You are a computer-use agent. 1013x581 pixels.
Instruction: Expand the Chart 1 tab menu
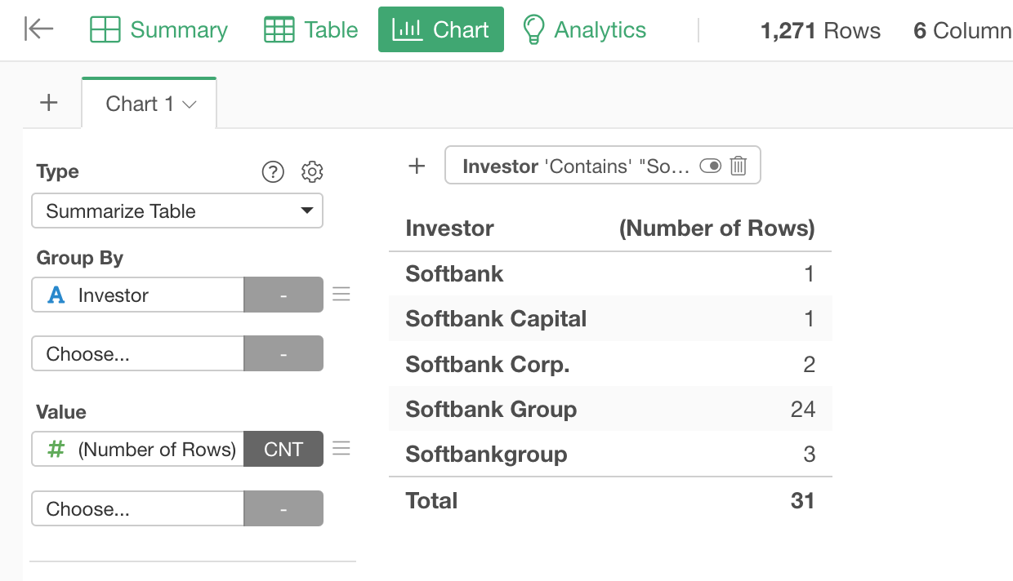[190, 104]
